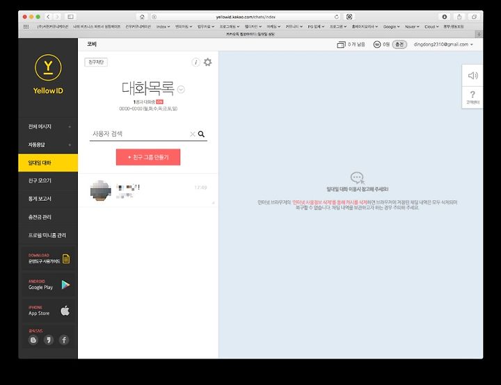Expand the 대화목록 dropdown arrow
This screenshot has height=385, width=501.
181,90
